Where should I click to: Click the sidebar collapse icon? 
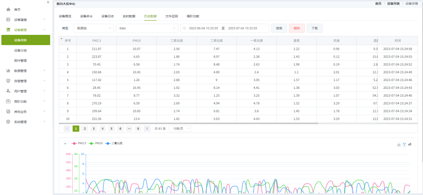pos(48,2)
